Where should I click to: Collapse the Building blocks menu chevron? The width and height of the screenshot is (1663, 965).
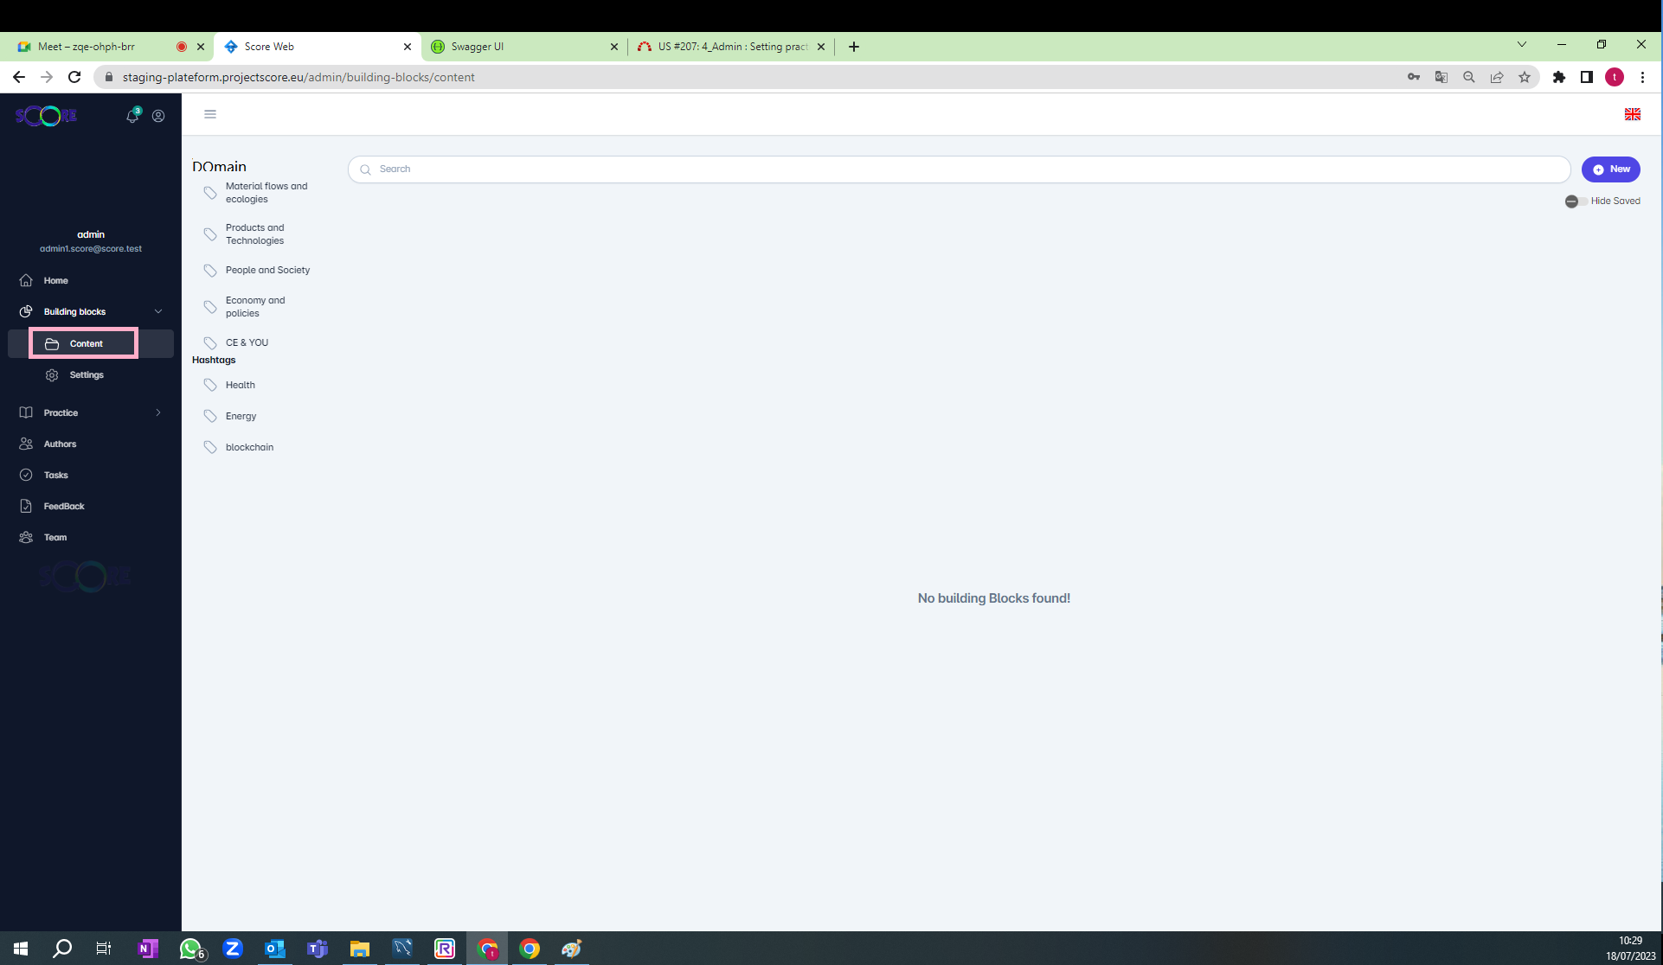[158, 311]
